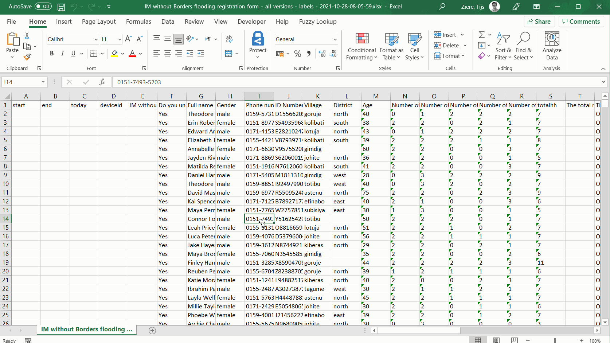Click the Merge & Center icon
Viewport: 610px width, 343px height.
[x=229, y=54]
